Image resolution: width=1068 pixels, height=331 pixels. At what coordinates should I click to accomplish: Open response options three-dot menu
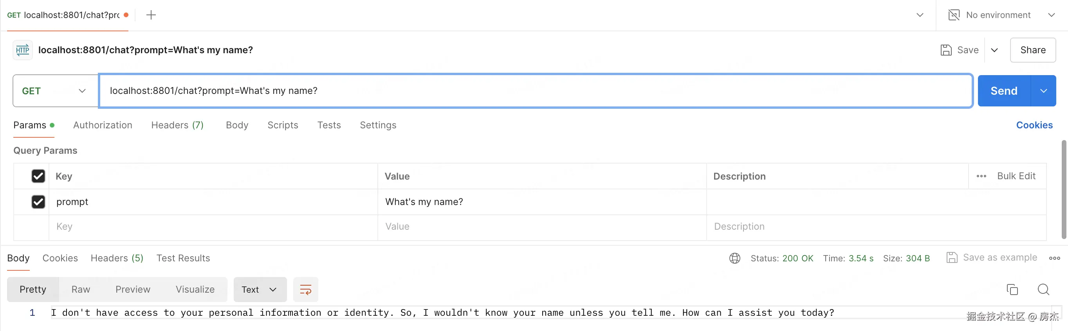click(1054, 259)
